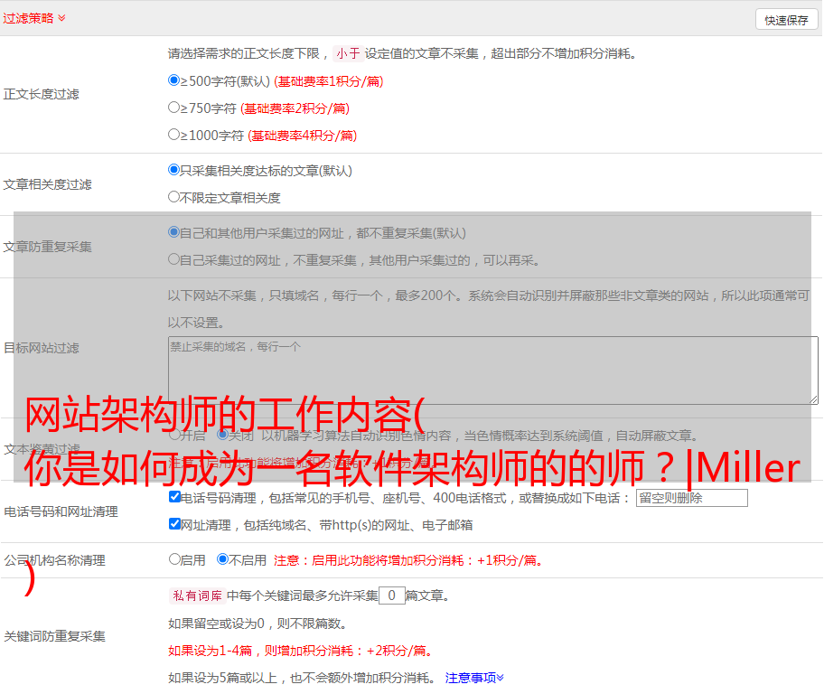This screenshot has height=694, width=824.
Task: Click the keyword article count input box
Action: 391,596
